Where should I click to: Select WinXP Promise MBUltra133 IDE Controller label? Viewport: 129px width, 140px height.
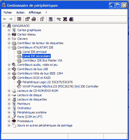[x=60, y=86]
